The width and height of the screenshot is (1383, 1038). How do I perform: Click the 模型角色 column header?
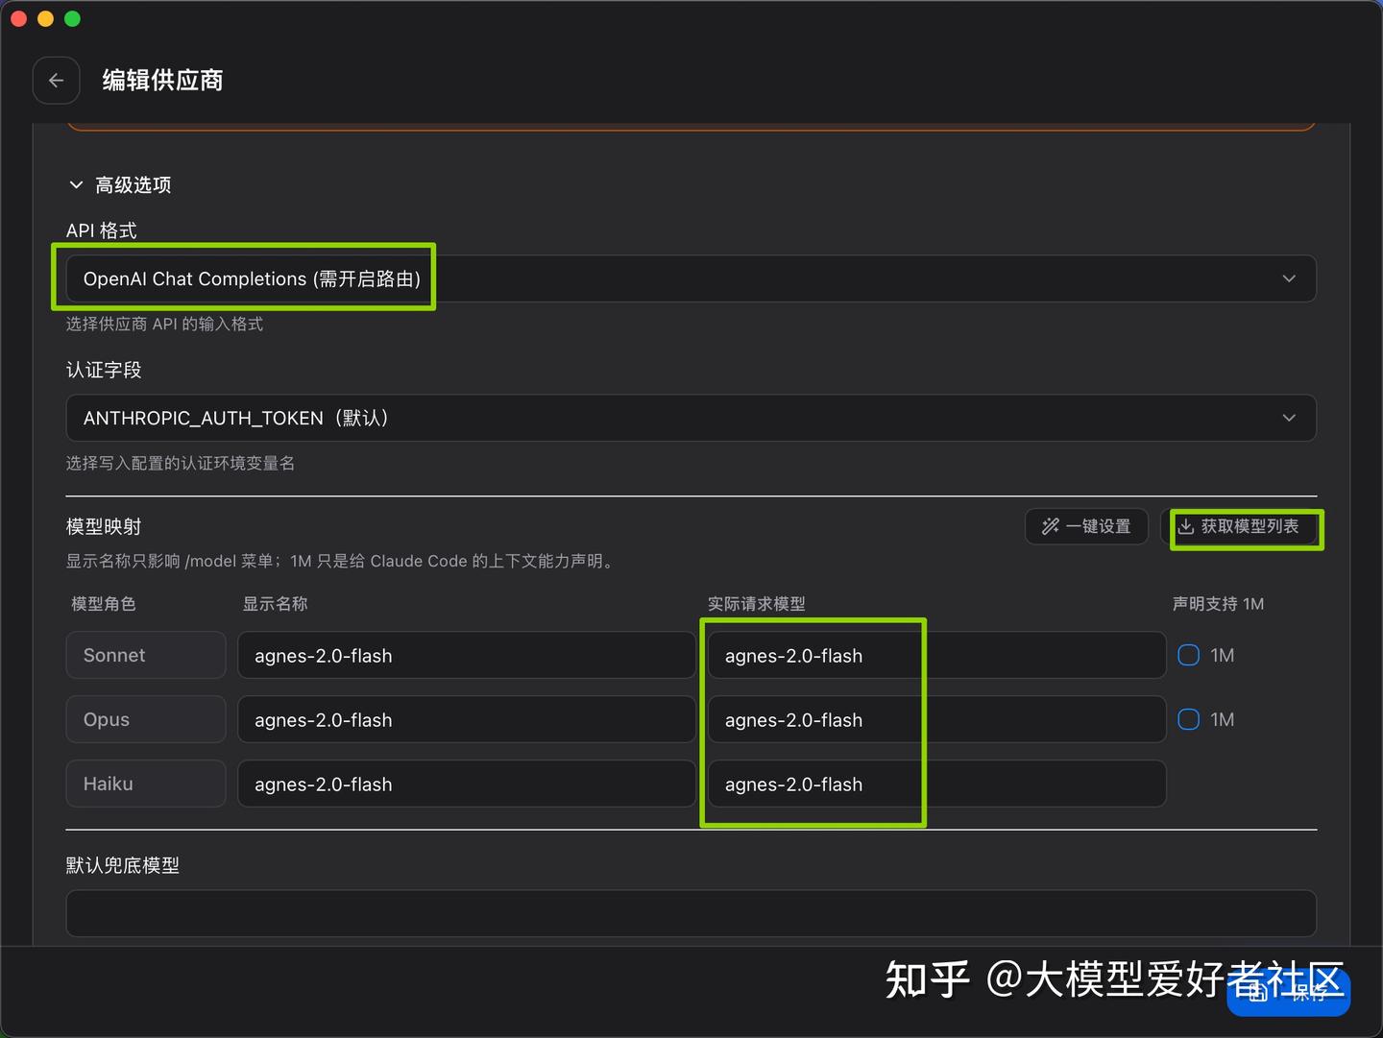(104, 604)
